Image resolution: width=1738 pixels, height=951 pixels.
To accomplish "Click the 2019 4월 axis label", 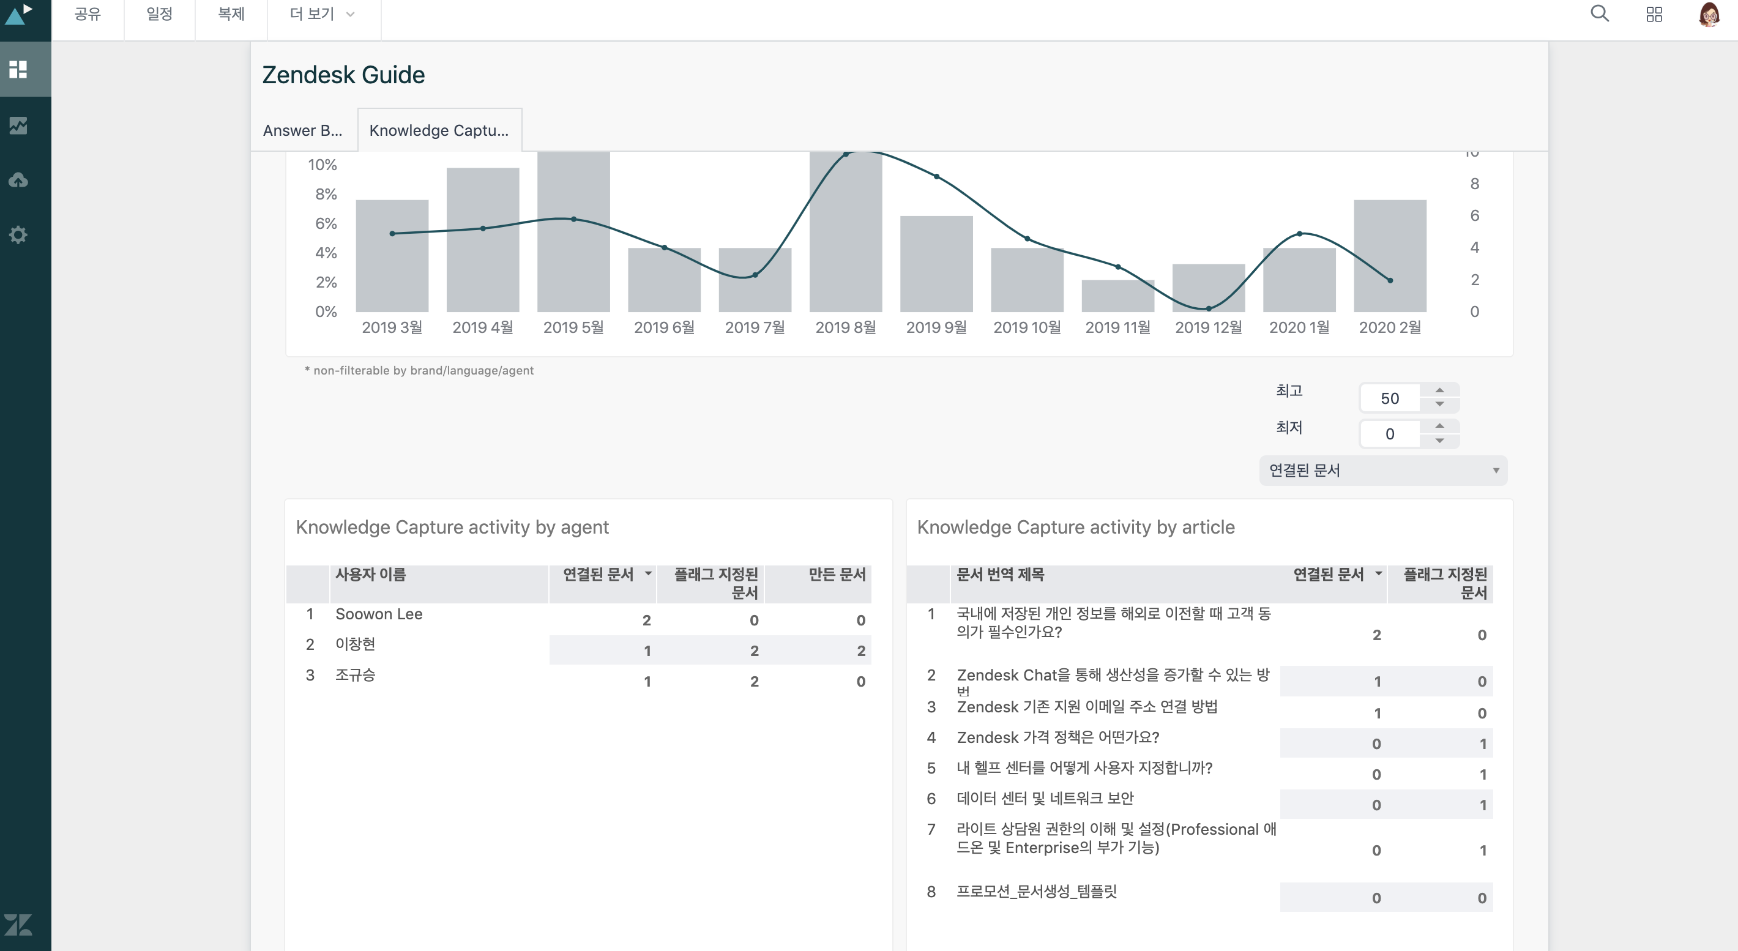I will click(x=482, y=328).
